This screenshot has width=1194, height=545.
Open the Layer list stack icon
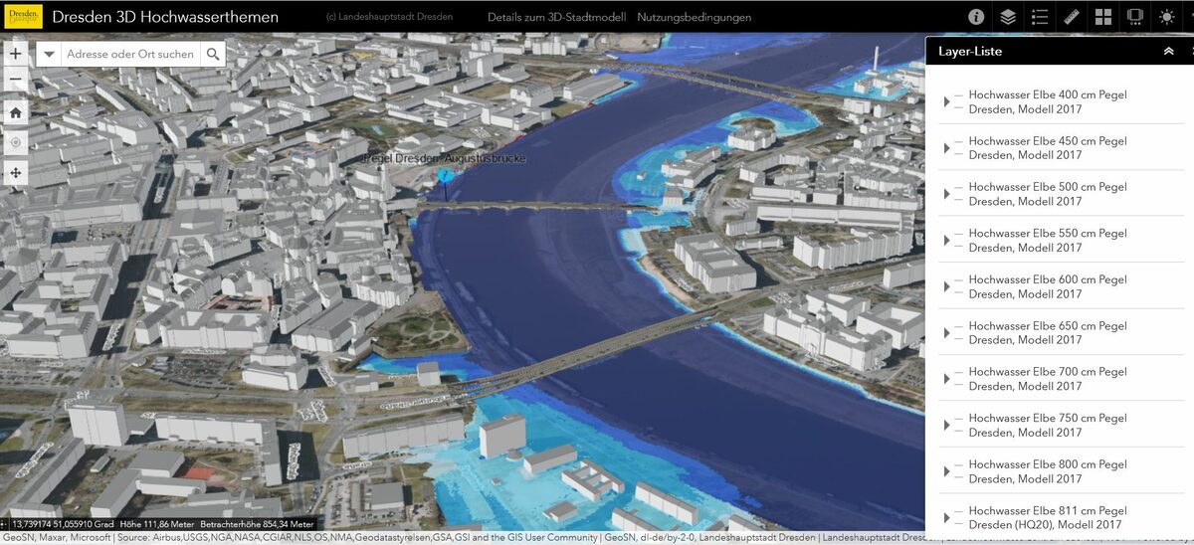click(1008, 17)
